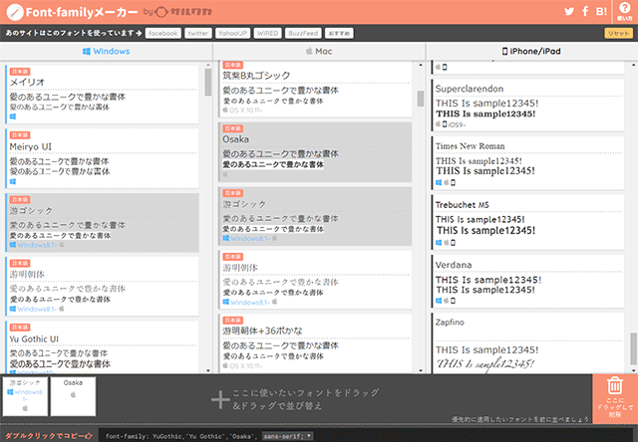Viewport: 638px width, 442px height.
Task: Select the Osaka card in Mac column
Action: (315, 152)
